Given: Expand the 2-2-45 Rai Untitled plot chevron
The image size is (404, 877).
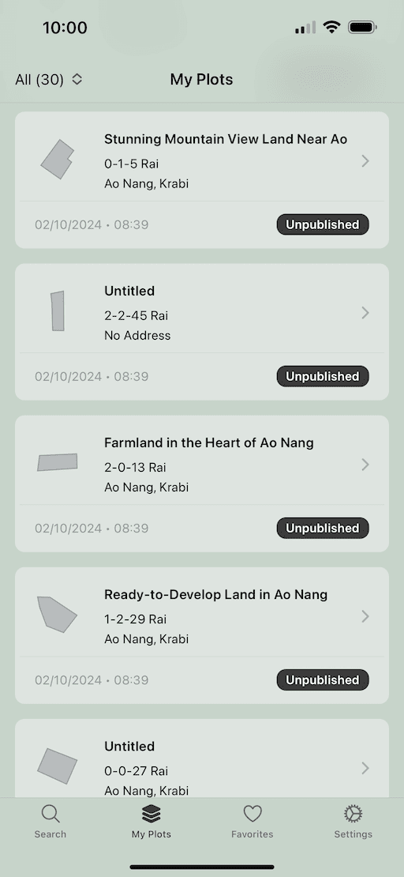Looking at the screenshot, I should click(x=365, y=313).
